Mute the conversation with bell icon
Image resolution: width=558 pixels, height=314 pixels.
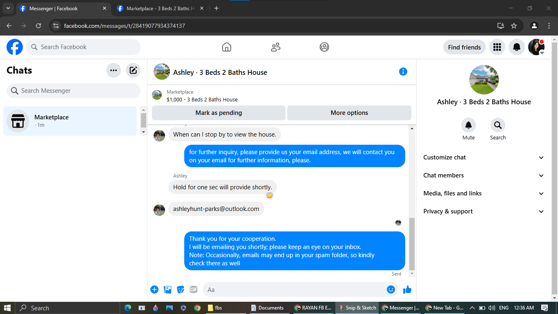click(469, 125)
